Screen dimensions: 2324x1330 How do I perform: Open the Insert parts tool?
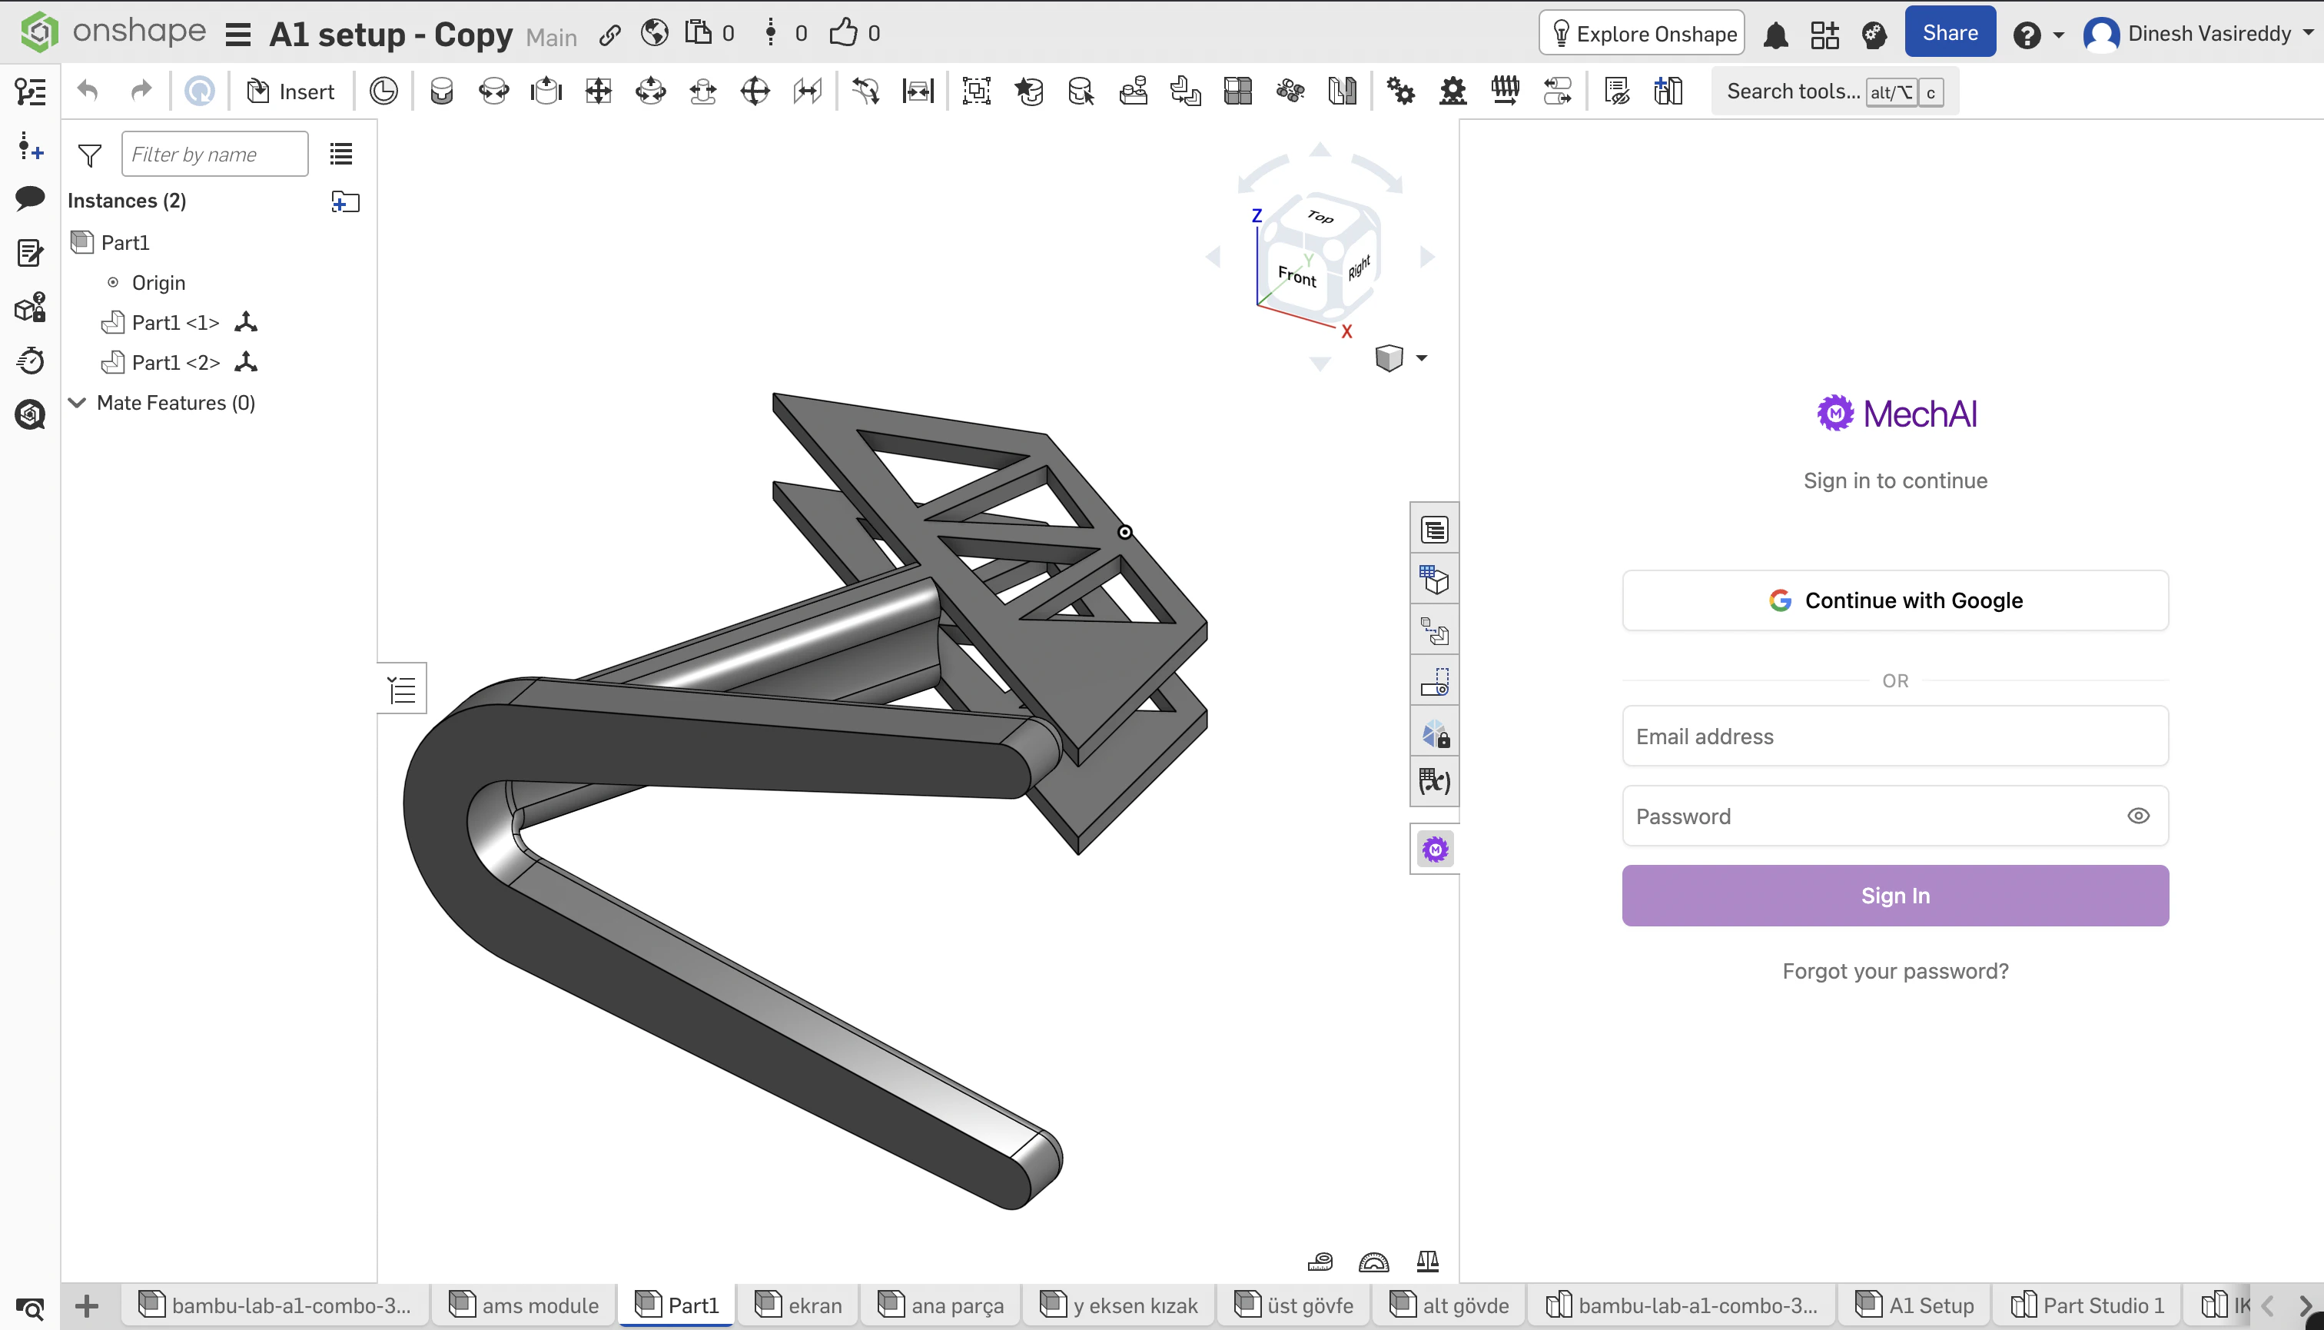tap(290, 91)
